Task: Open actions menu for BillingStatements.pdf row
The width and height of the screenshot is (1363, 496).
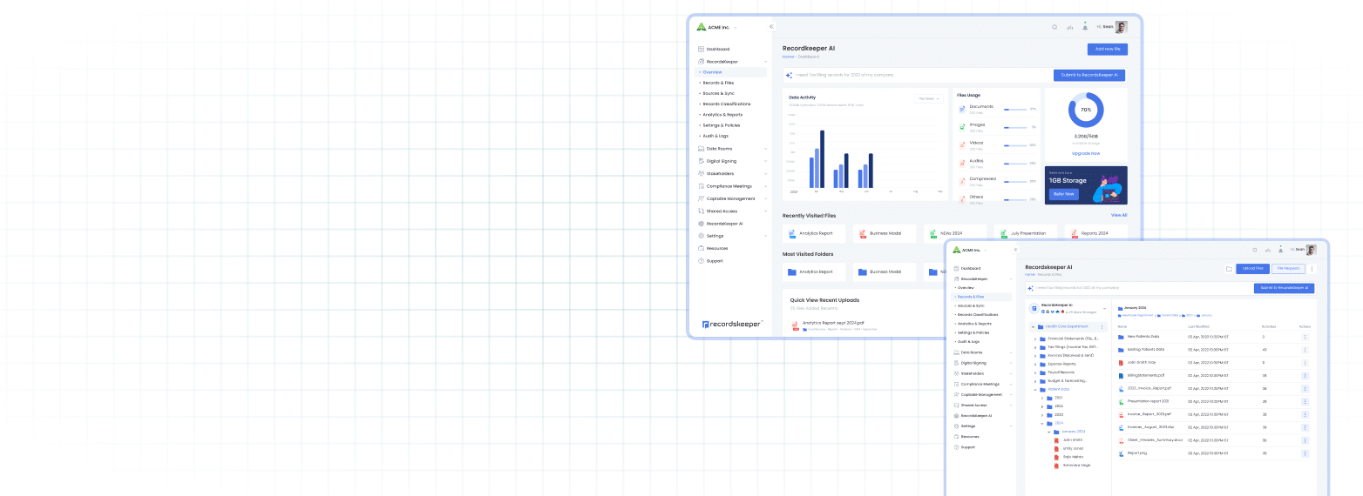Action: point(1305,375)
